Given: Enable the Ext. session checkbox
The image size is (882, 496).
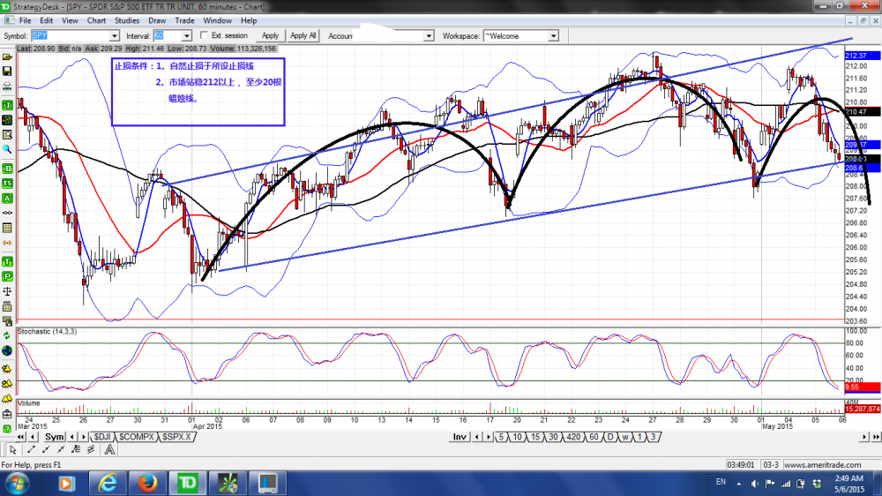Looking at the screenshot, I should [x=204, y=35].
